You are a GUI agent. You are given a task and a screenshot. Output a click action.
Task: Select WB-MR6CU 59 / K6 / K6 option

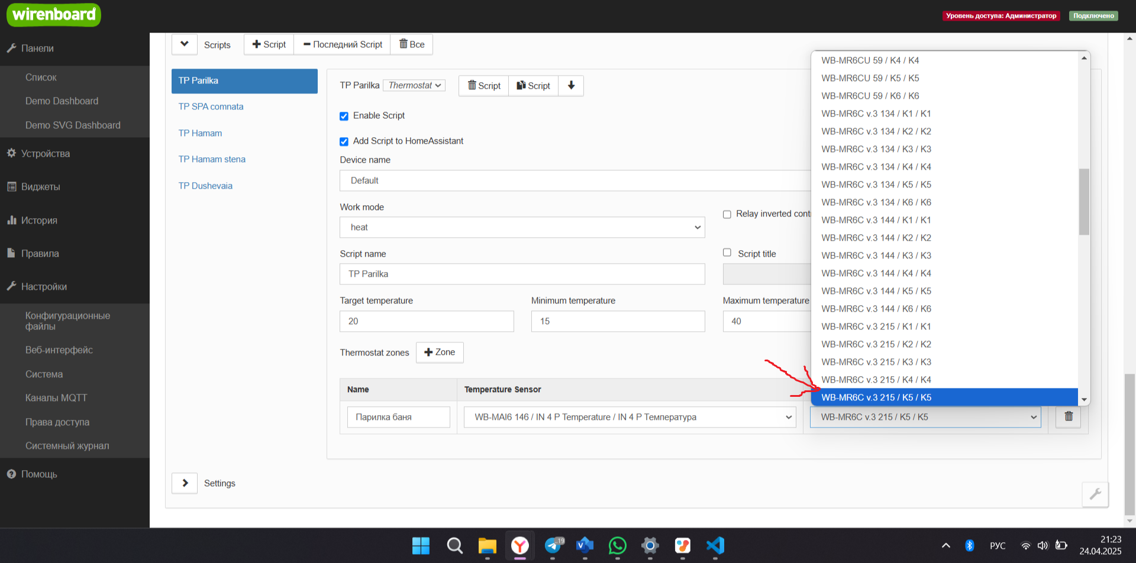944,96
